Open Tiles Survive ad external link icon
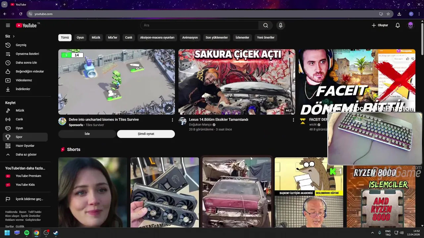The image size is (424, 238). coord(169,108)
